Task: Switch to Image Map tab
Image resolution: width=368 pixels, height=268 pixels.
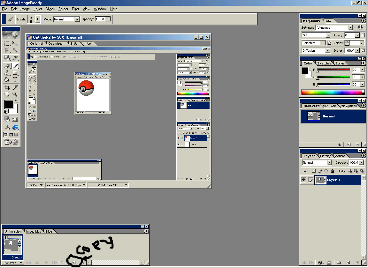Action: pyautogui.click(x=34, y=231)
